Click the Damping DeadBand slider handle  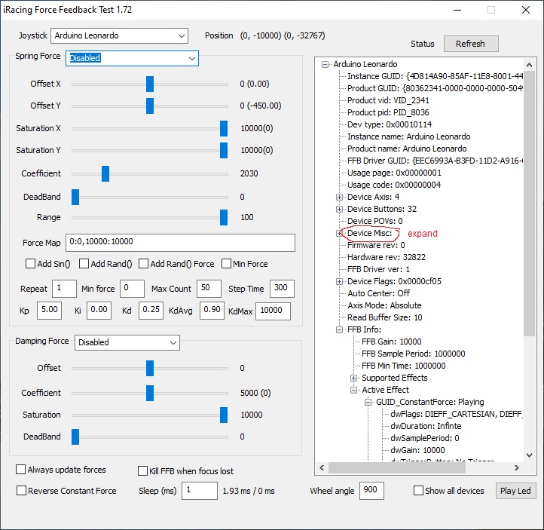tap(75, 437)
